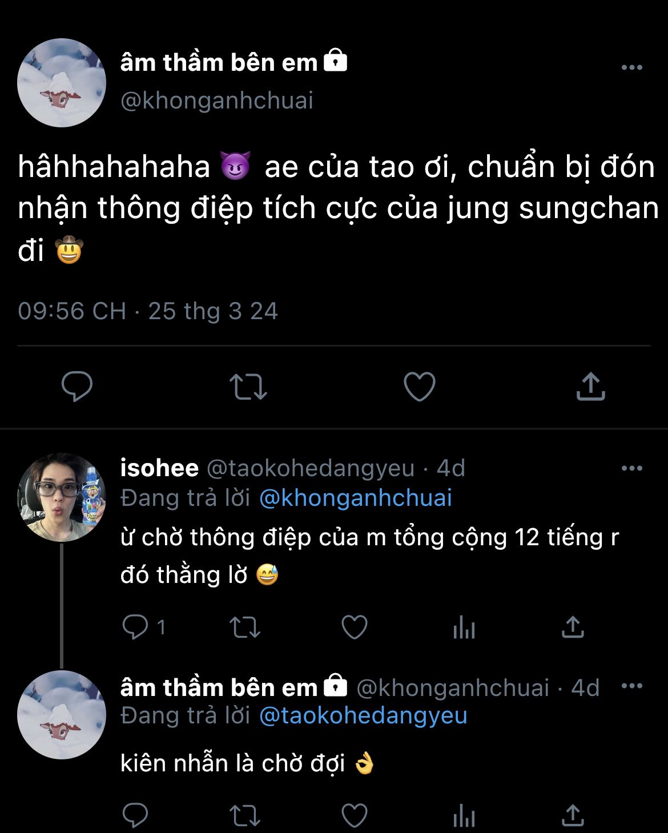
Task: Open more options on isohee's reply
Action: pyautogui.click(x=631, y=469)
